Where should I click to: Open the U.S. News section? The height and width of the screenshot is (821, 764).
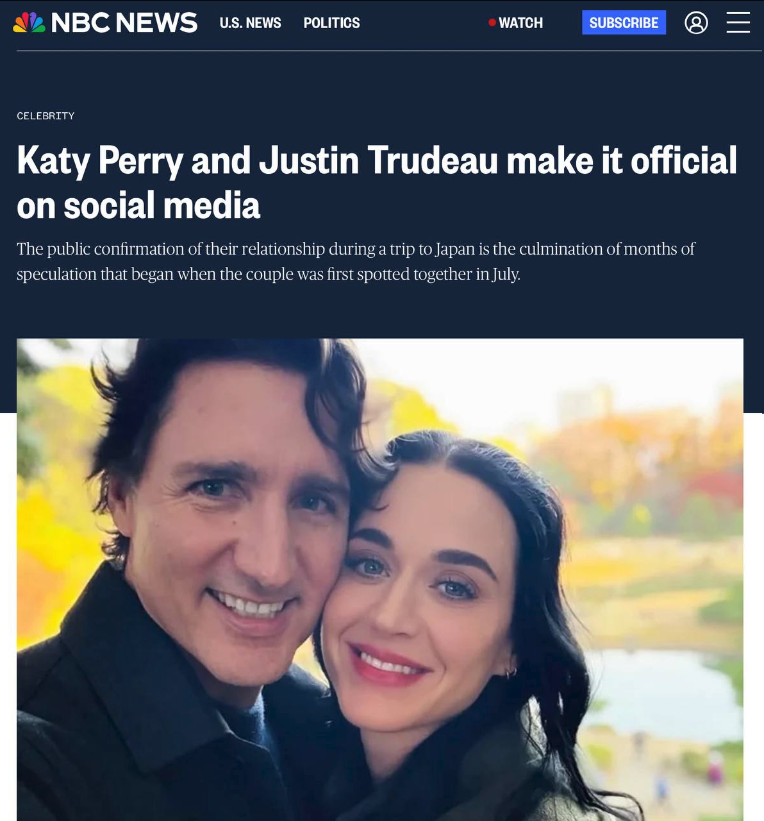click(x=250, y=23)
